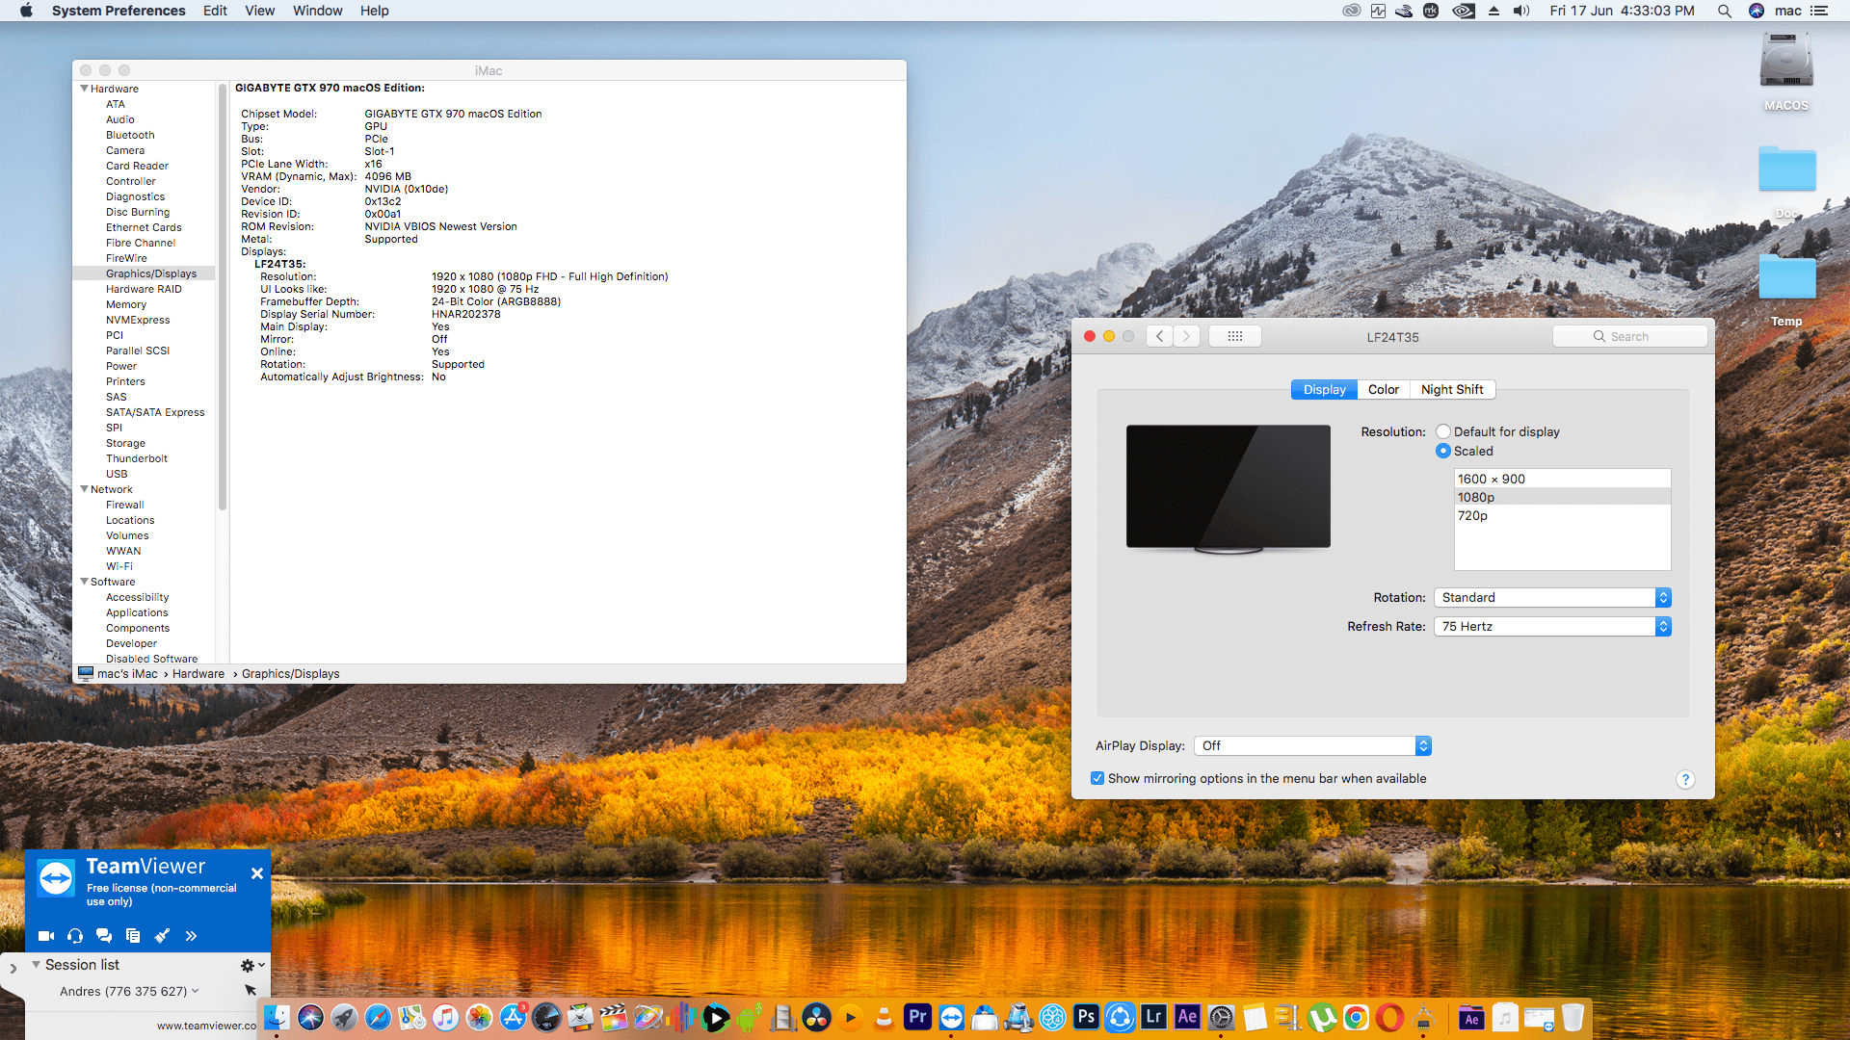Switch to the Night Shift tab
Viewport: 1850px width, 1040px height.
[1452, 389]
